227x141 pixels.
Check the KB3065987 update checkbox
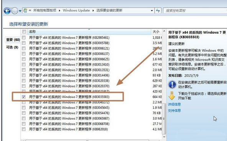(24, 118)
